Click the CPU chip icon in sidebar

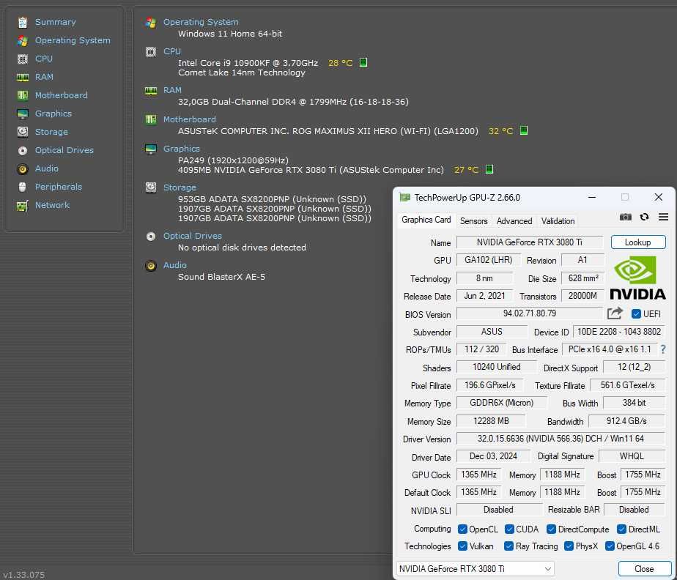click(x=23, y=59)
